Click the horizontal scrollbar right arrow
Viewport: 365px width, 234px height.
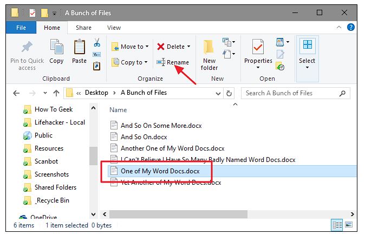(353, 214)
